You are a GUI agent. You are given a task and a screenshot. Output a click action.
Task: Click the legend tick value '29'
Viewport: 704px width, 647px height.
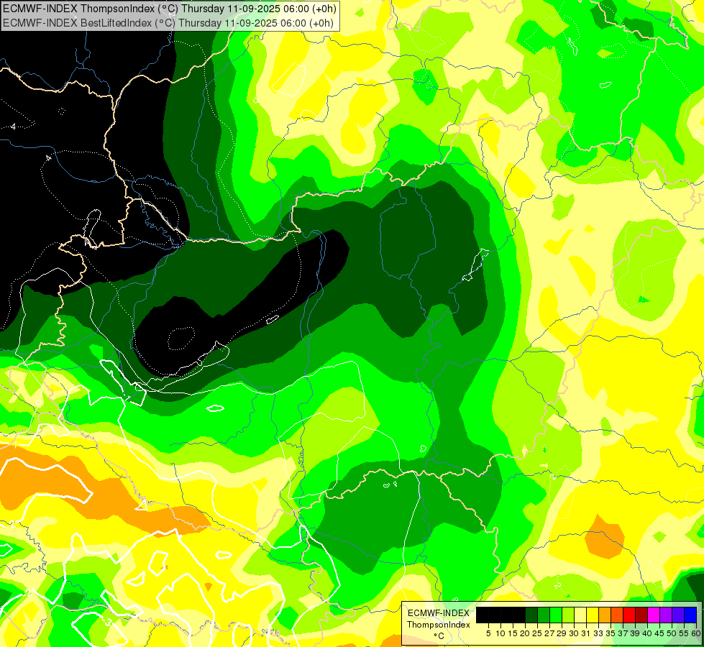[x=562, y=633]
